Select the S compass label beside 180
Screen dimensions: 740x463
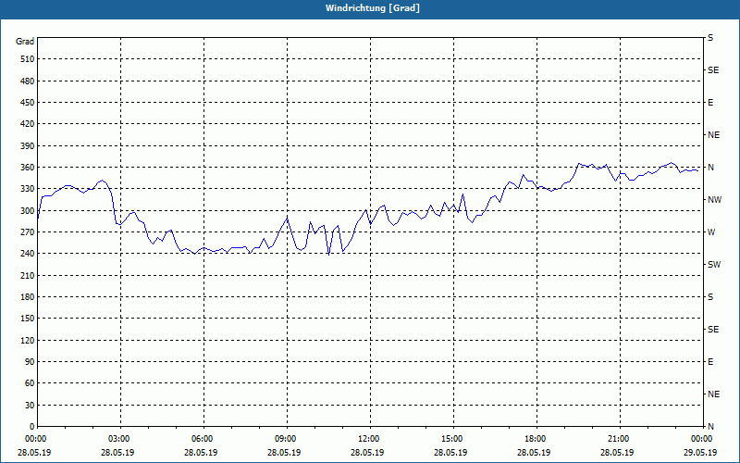[x=710, y=297]
